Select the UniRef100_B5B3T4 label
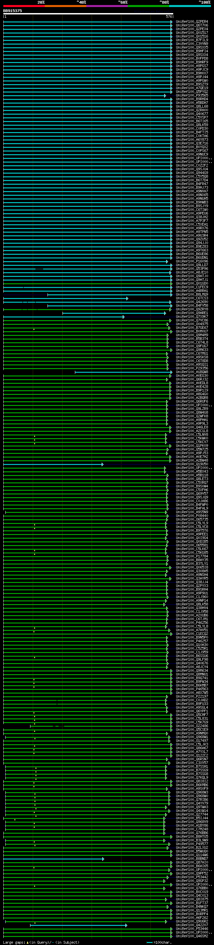This screenshot has height=945, width=214. coord(192,339)
